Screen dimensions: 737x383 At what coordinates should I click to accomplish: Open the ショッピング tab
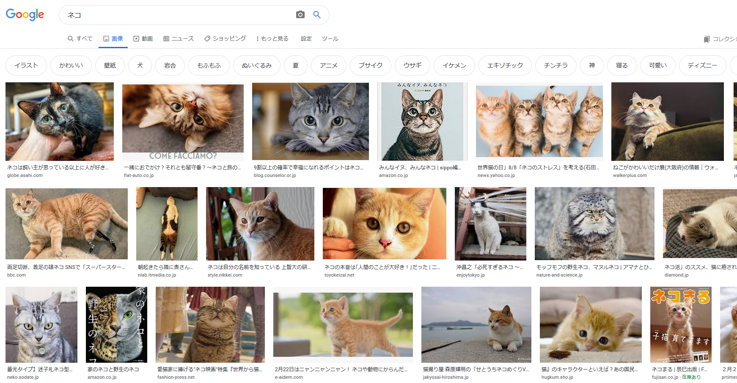tap(225, 38)
